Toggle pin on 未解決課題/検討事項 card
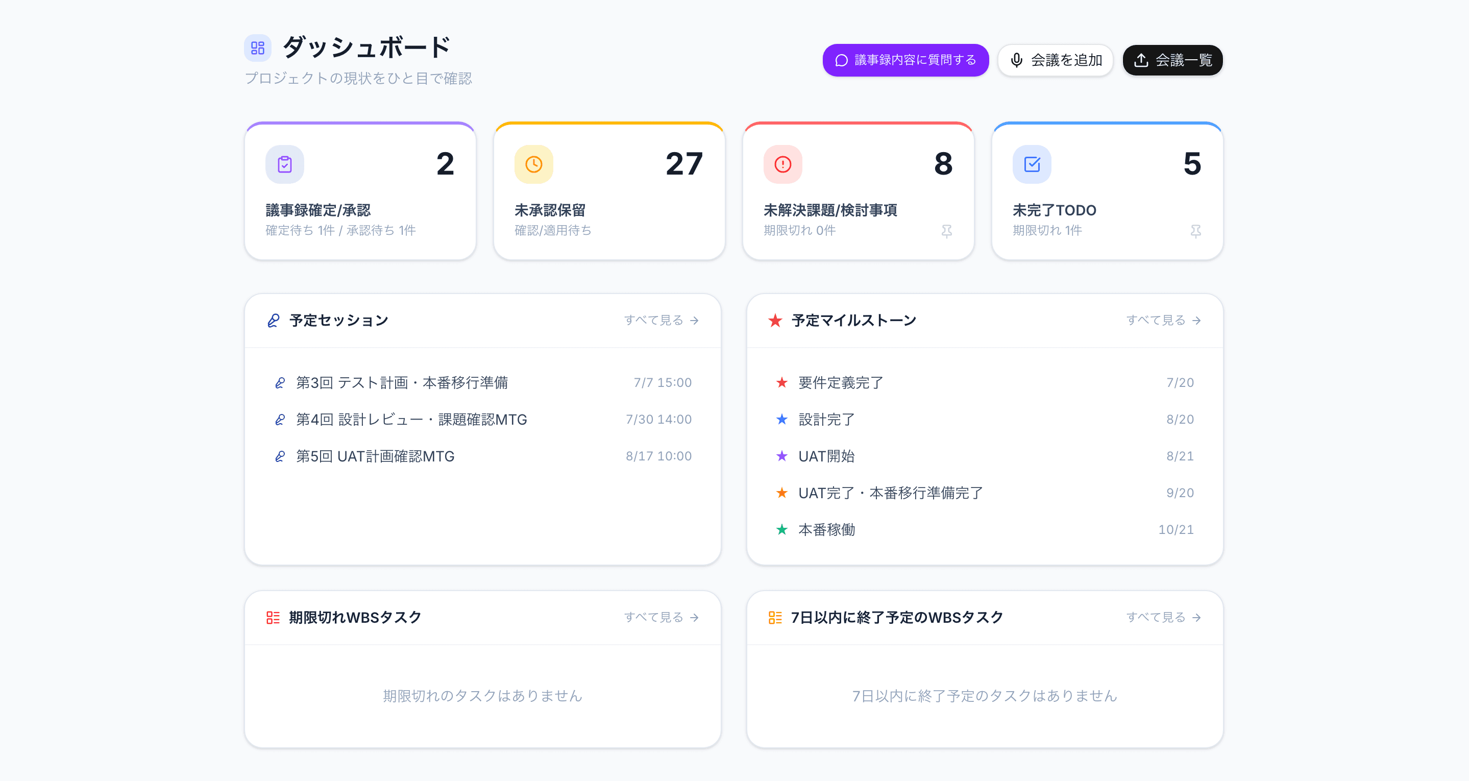Image resolution: width=1469 pixels, height=781 pixels. 947,231
